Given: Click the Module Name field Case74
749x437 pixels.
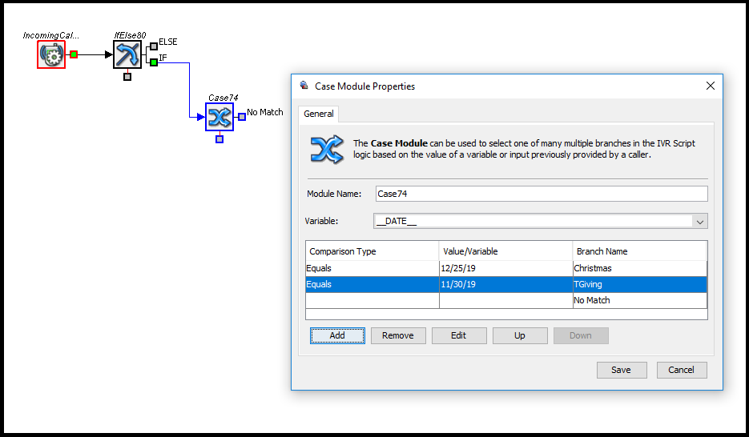Looking at the screenshot, I should [x=542, y=194].
